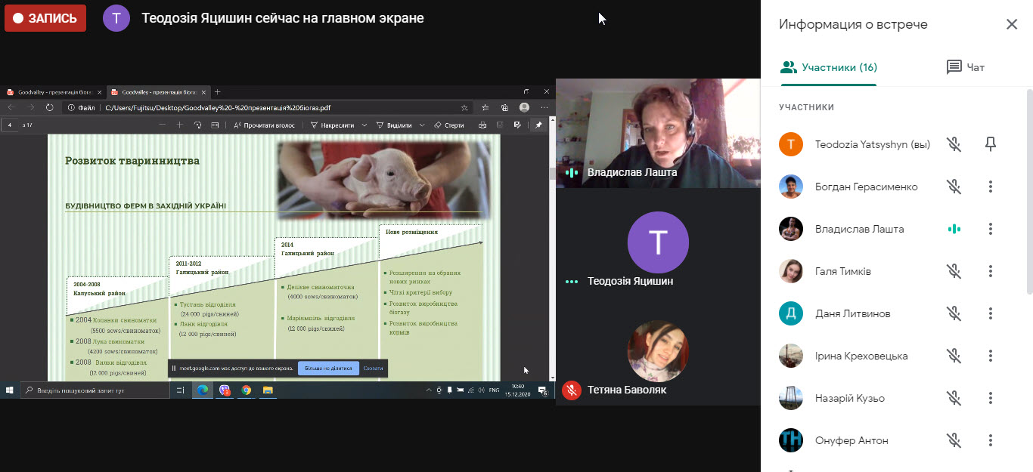This screenshot has width=1033, height=472.
Task: Mute toggle for Онуфер Антон
Action: (954, 440)
